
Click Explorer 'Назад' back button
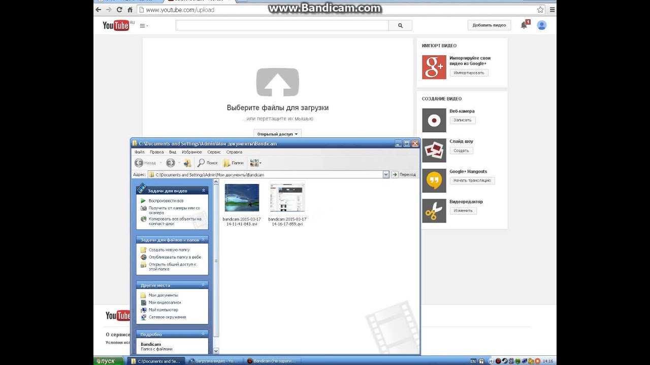(x=146, y=163)
